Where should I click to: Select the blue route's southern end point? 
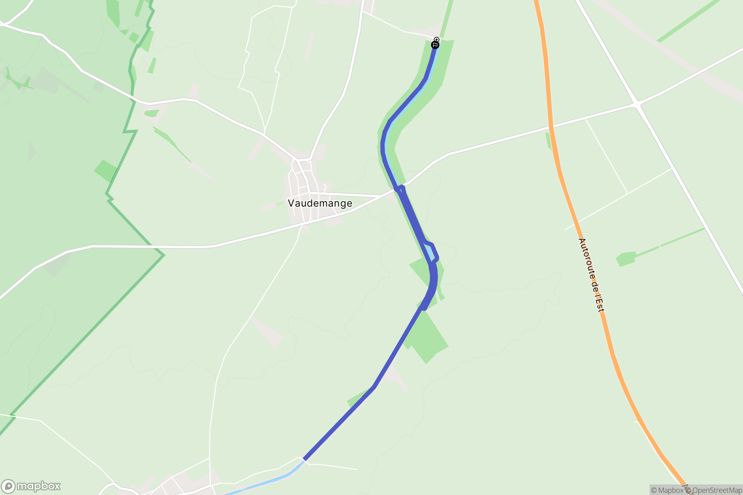click(305, 459)
